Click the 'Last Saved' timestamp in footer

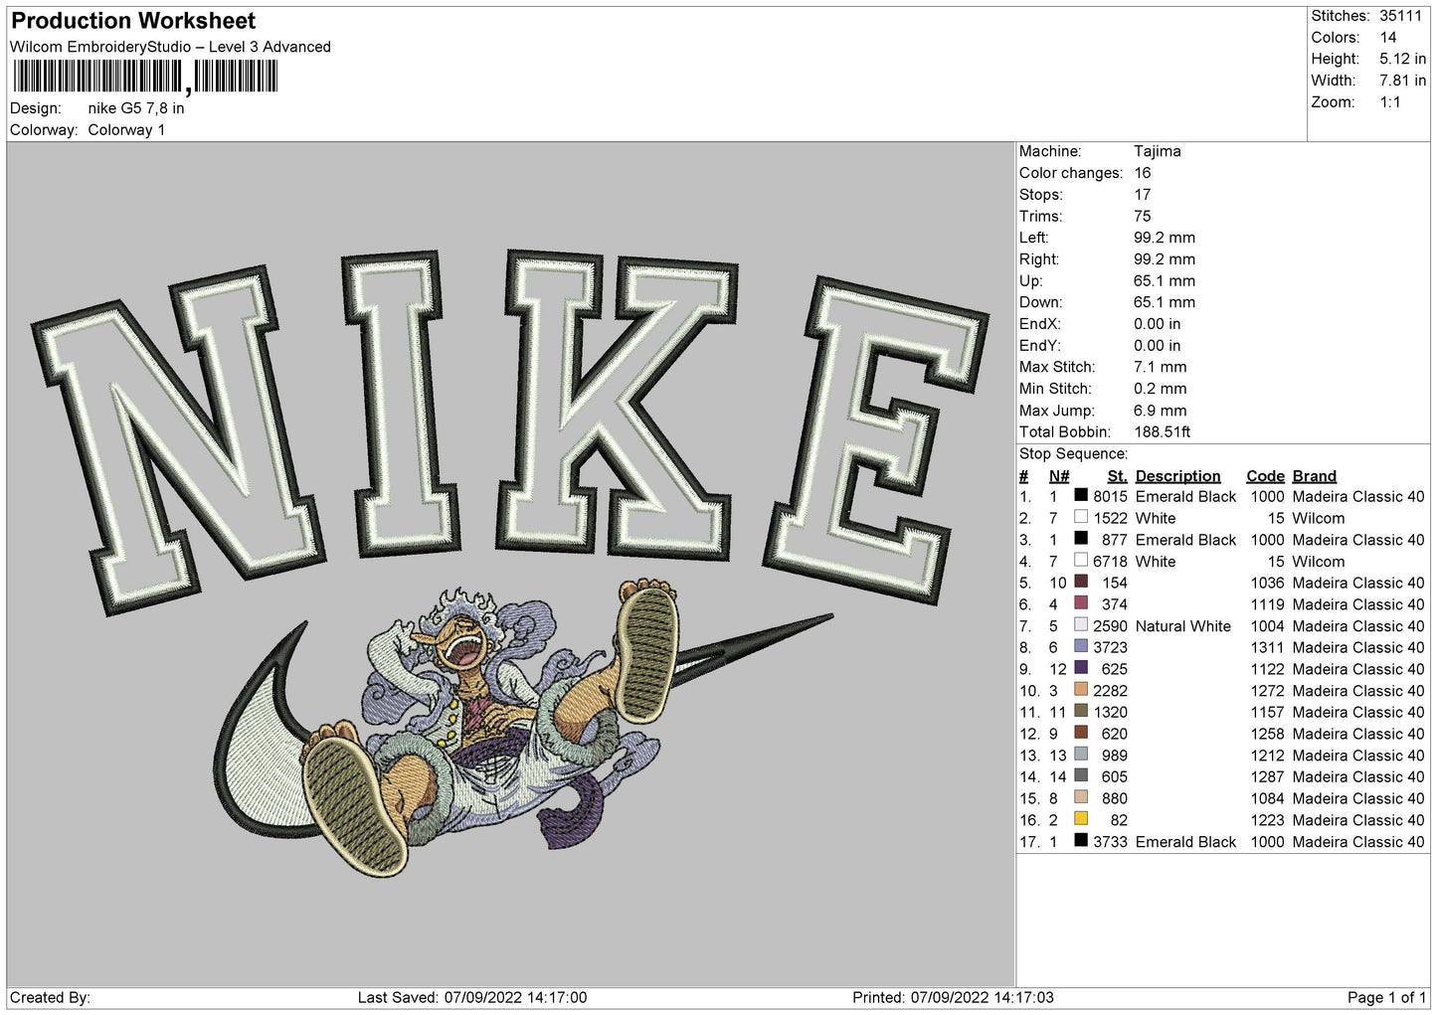[x=472, y=997]
